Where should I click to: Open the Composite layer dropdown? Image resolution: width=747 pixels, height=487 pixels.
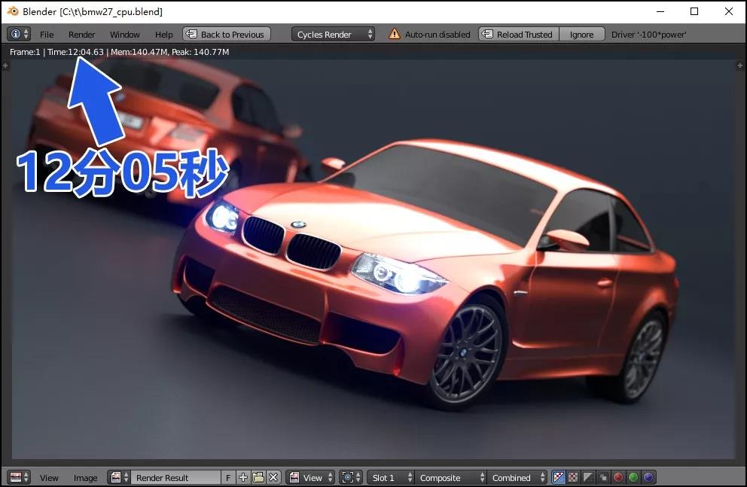tap(450, 477)
